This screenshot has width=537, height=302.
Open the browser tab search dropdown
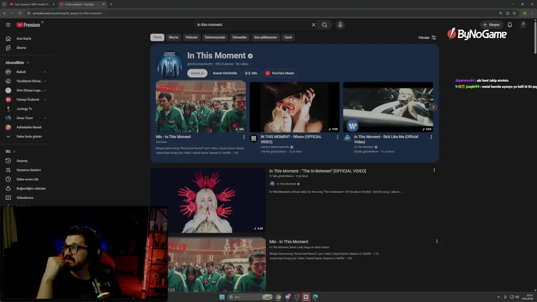[x=5, y=4]
